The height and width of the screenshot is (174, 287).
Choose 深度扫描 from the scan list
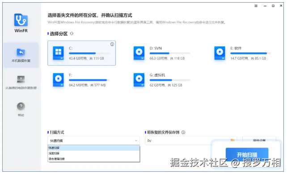tap(93, 153)
